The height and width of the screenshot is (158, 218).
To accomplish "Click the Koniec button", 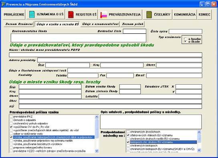I will 204,14.
